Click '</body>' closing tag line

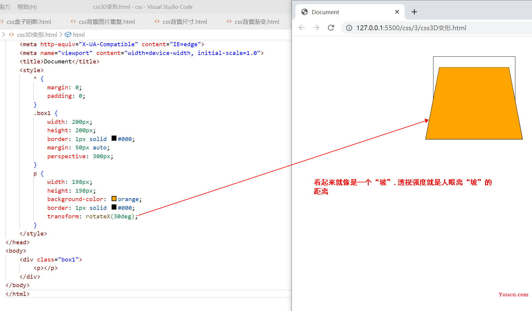(x=18, y=285)
